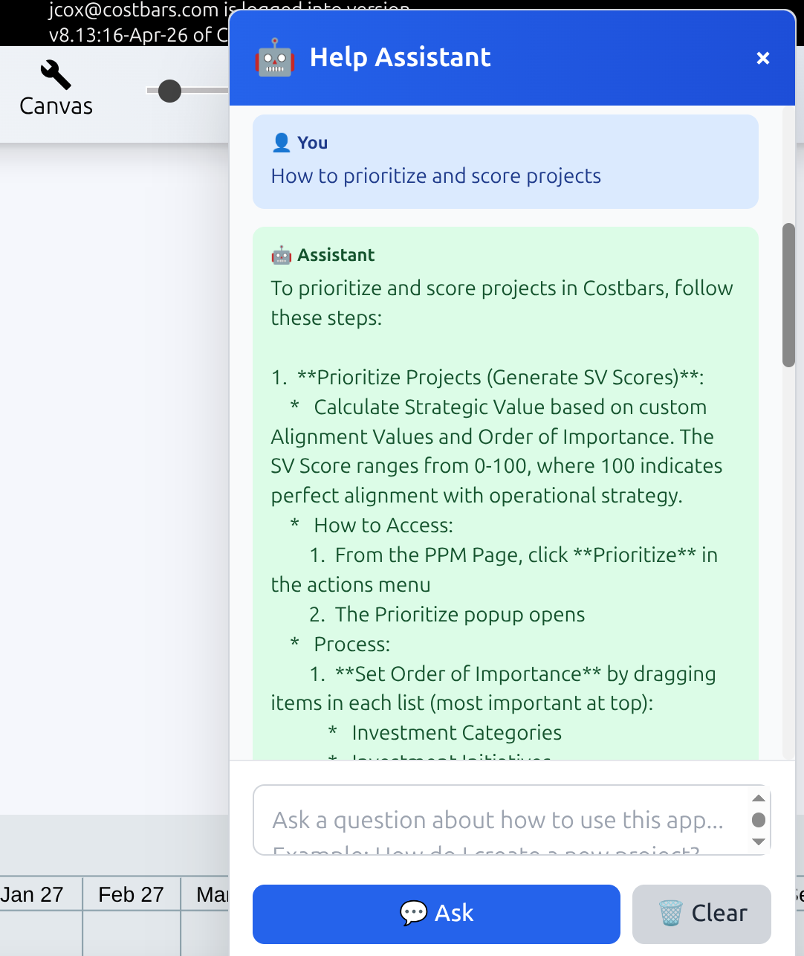804x956 pixels.
Task: Click the input box down arrow
Action: click(x=759, y=842)
